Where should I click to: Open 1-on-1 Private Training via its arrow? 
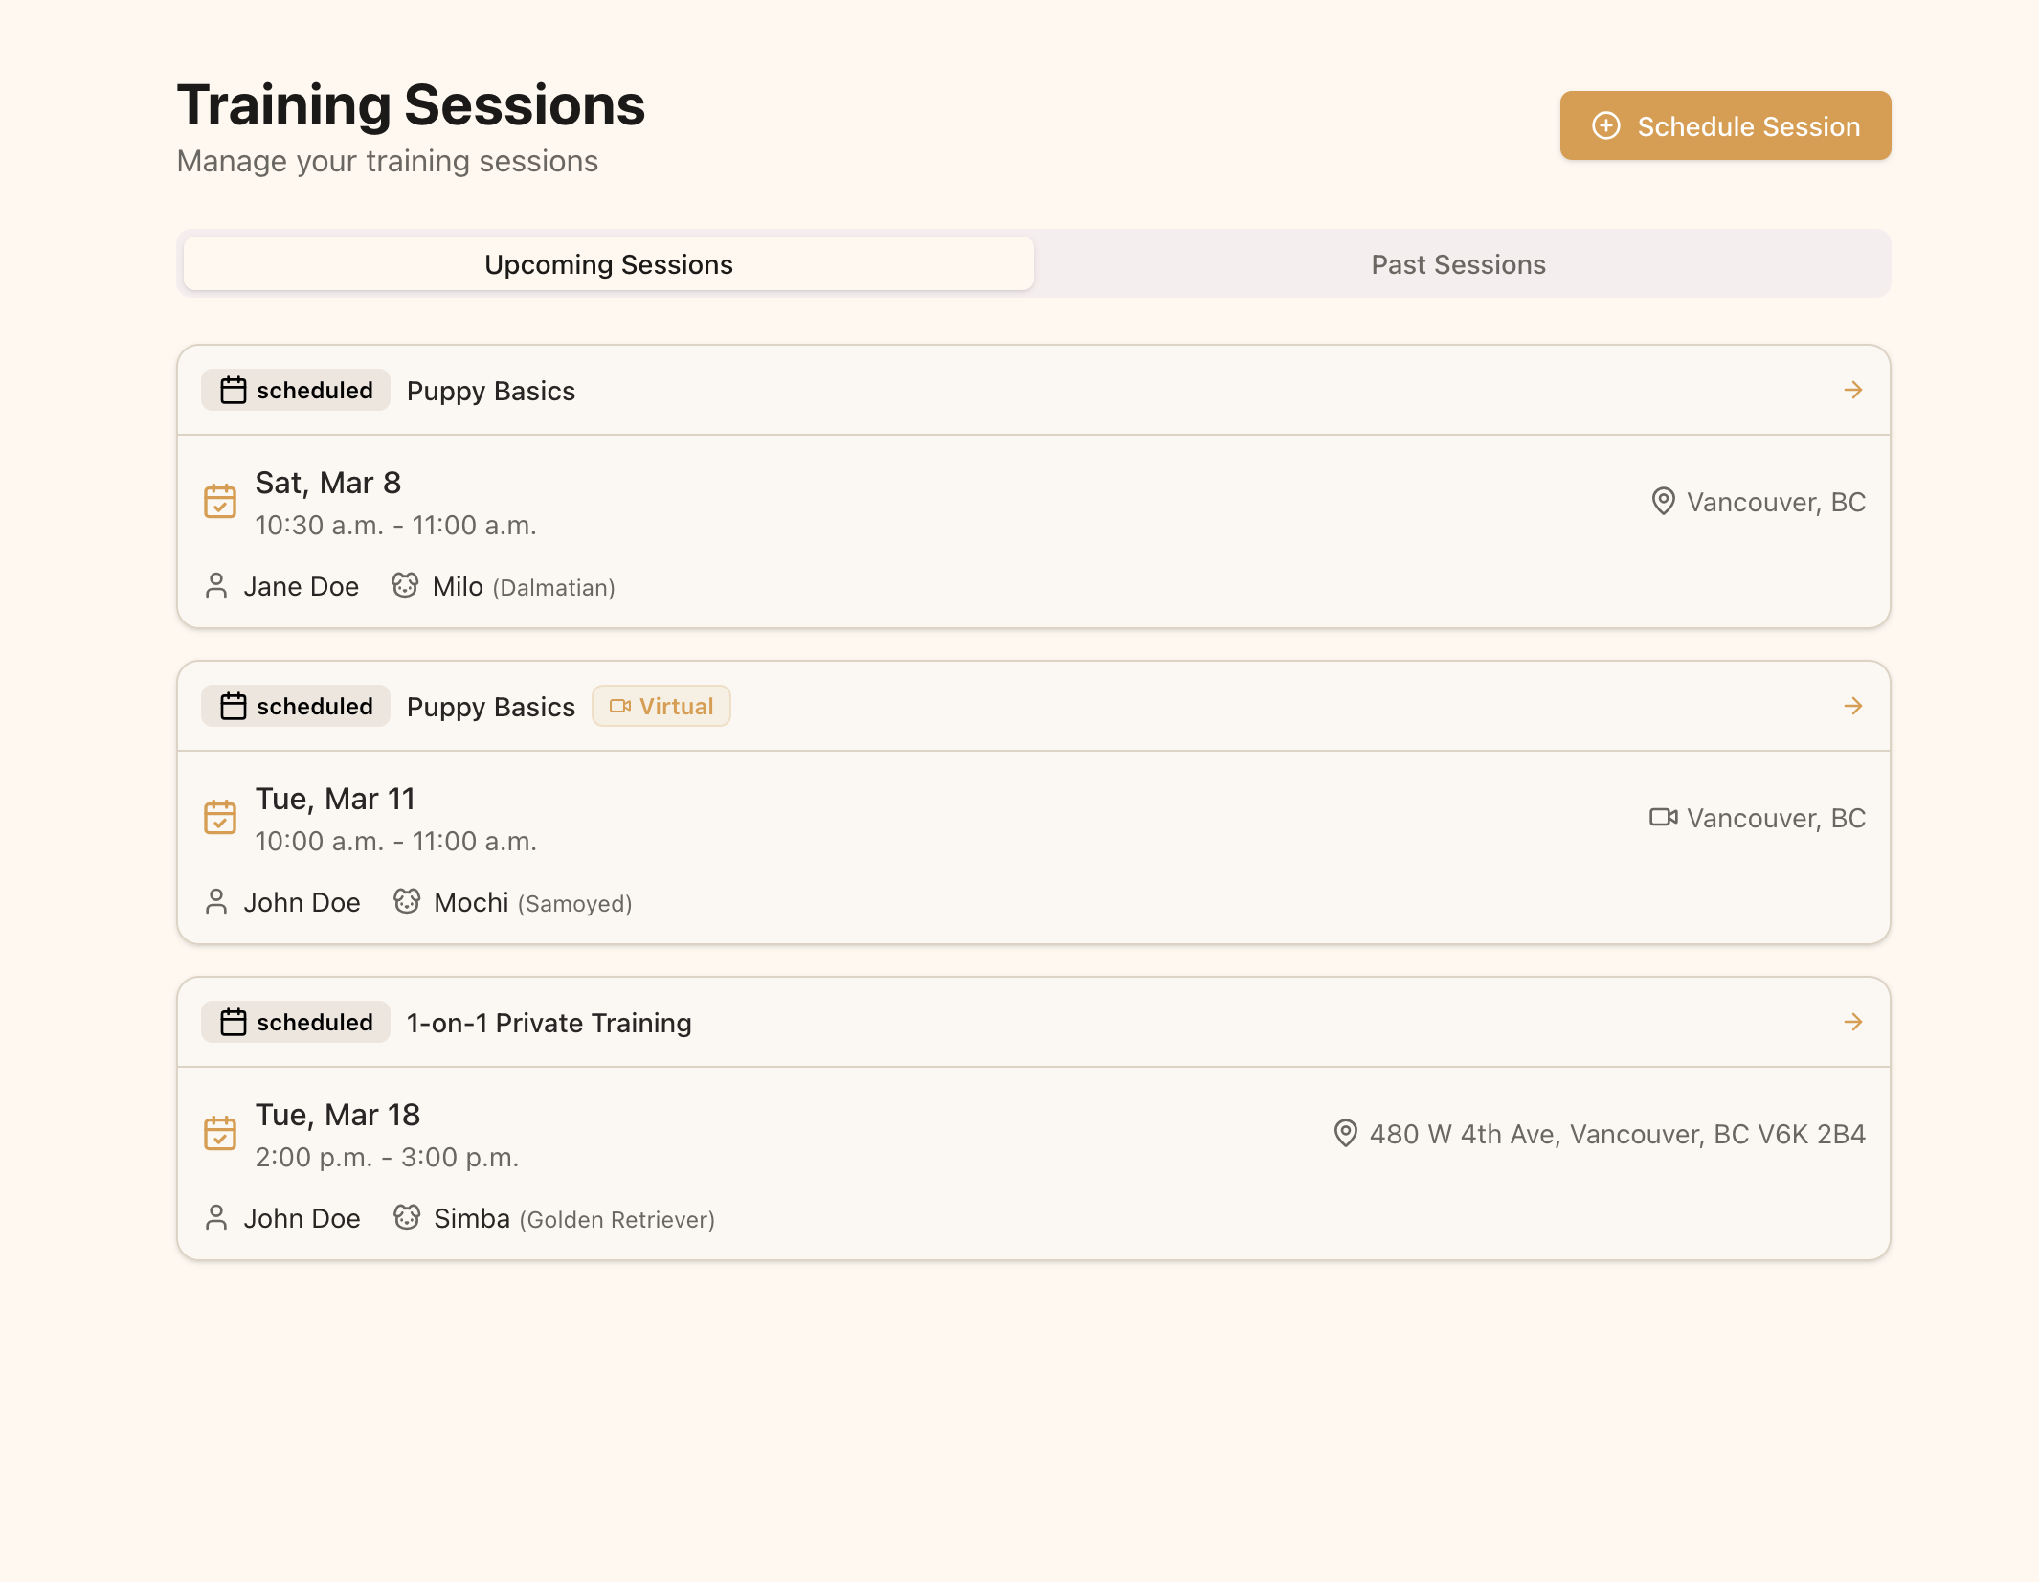coord(1853,1022)
